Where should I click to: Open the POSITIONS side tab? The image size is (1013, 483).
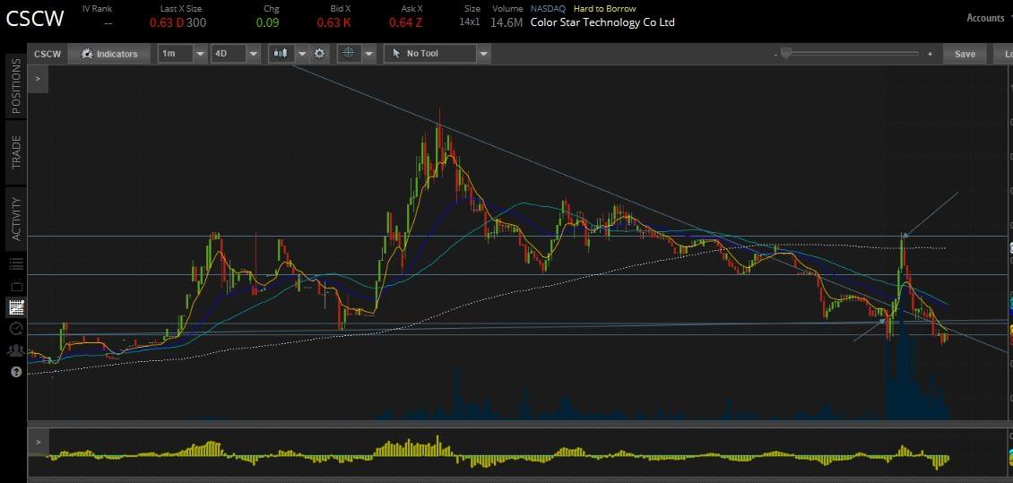(x=16, y=85)
